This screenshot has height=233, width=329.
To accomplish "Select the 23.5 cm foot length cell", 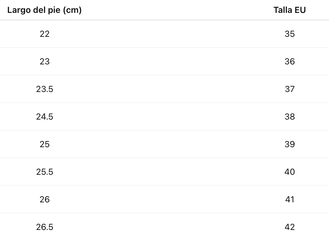I will tap(44, 89).
